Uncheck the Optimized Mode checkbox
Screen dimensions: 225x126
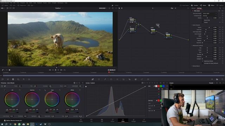[203, 61]
